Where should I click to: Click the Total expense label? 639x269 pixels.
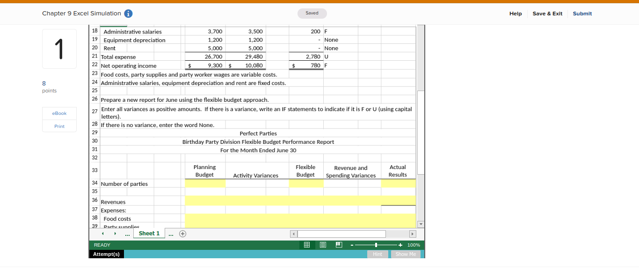click(x=118, y=57)
